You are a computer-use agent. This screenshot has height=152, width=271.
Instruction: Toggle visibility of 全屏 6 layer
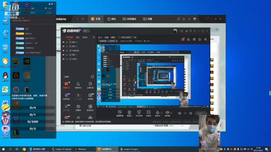pos(63,59)
